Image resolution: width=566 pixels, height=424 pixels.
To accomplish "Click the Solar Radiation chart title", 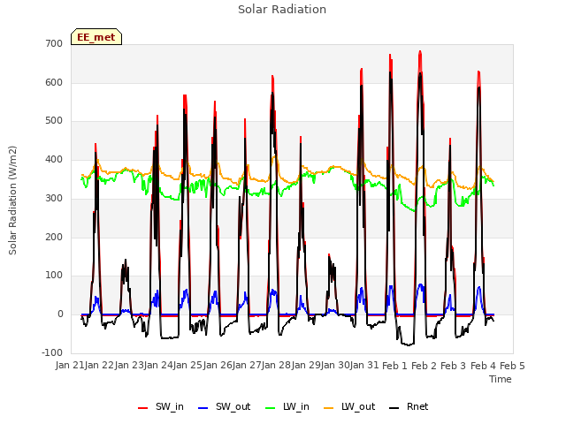I will 282,10.
